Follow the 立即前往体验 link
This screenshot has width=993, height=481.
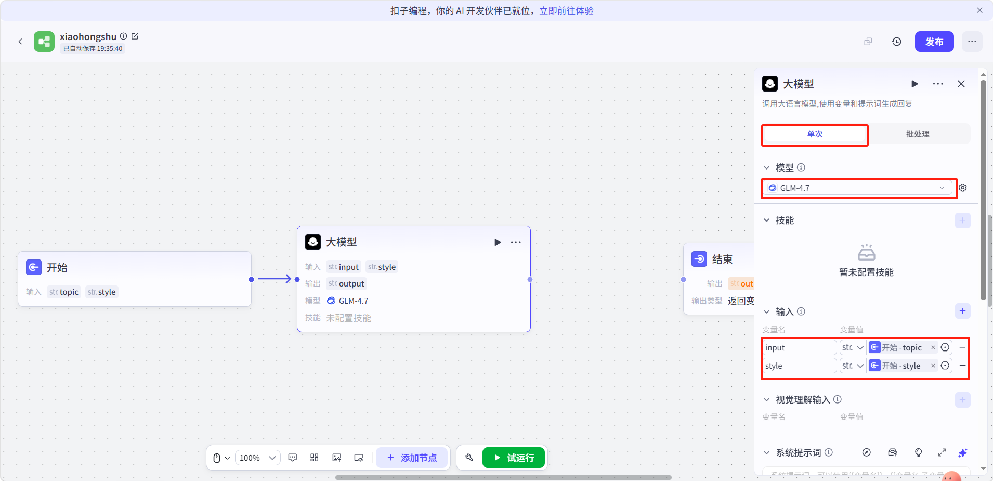point(566,10)
